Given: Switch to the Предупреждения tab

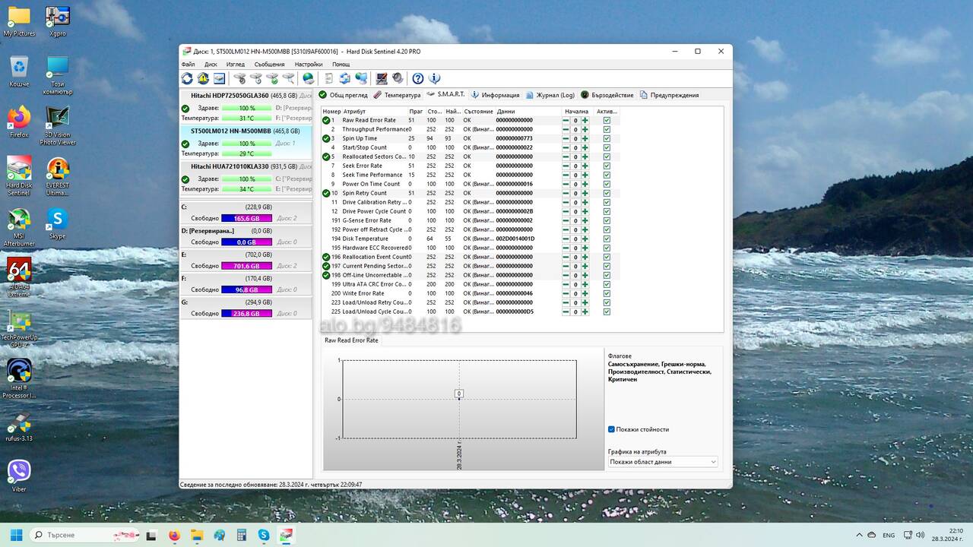Looking at the screenshot, I should point(669,95).
